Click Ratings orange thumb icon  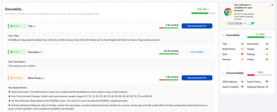point(267,54)
